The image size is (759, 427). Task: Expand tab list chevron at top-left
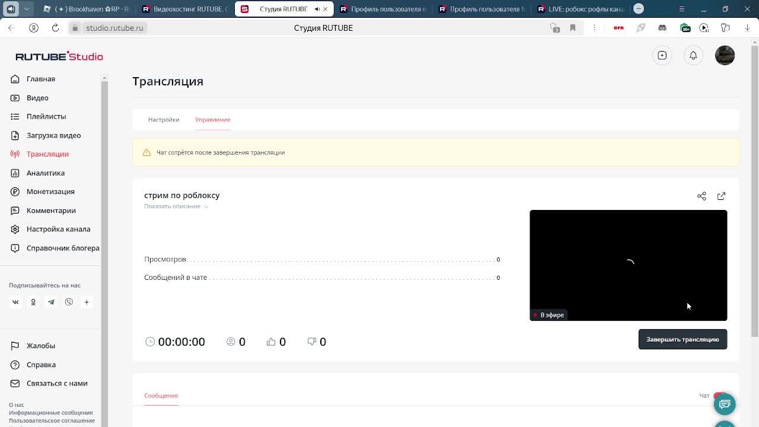pos(27,9)
